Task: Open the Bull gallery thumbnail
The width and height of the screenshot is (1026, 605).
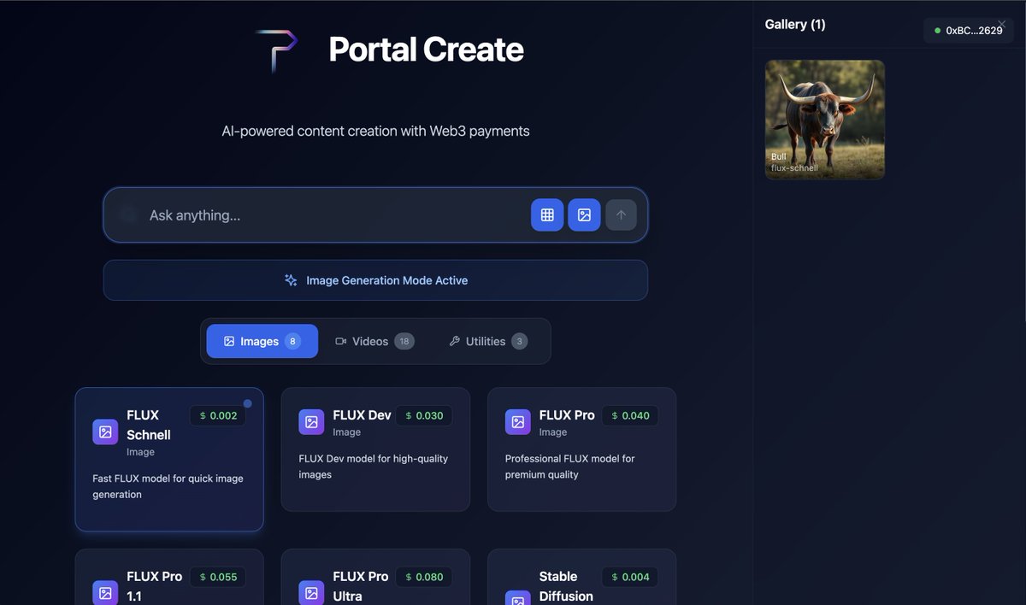Action: 825,120
